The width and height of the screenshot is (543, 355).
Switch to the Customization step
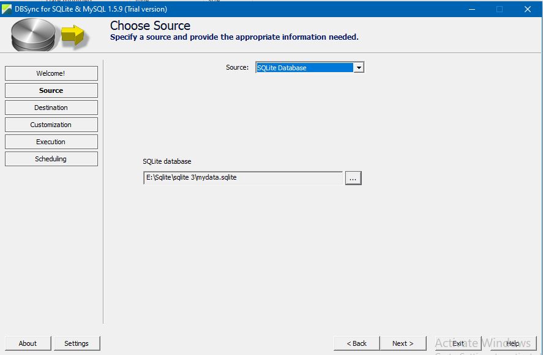click(x=51, y=125)
